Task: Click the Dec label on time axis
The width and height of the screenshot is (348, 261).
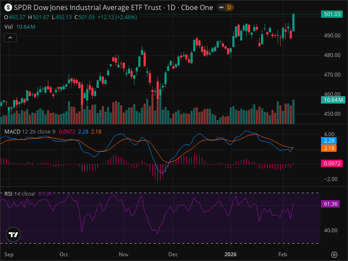Action: (173, 254)
